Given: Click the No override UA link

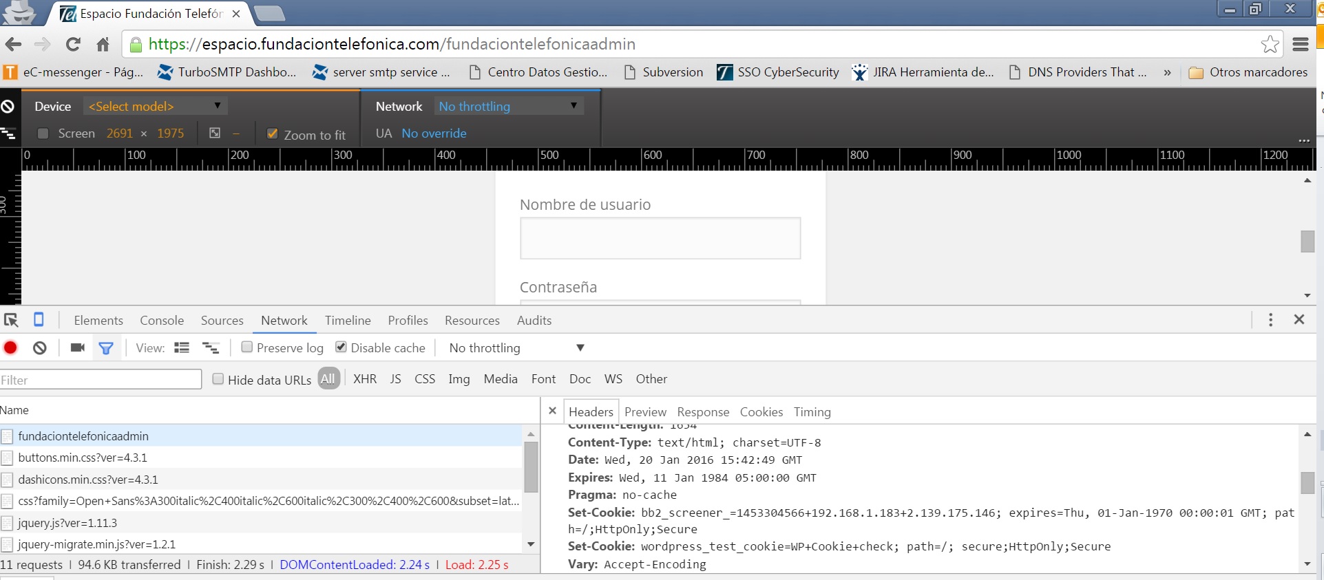Looking at the screenshot, I should coord(434,133).
